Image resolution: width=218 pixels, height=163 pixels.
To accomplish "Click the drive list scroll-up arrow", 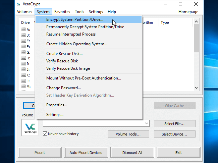I will tap(196, 21).
